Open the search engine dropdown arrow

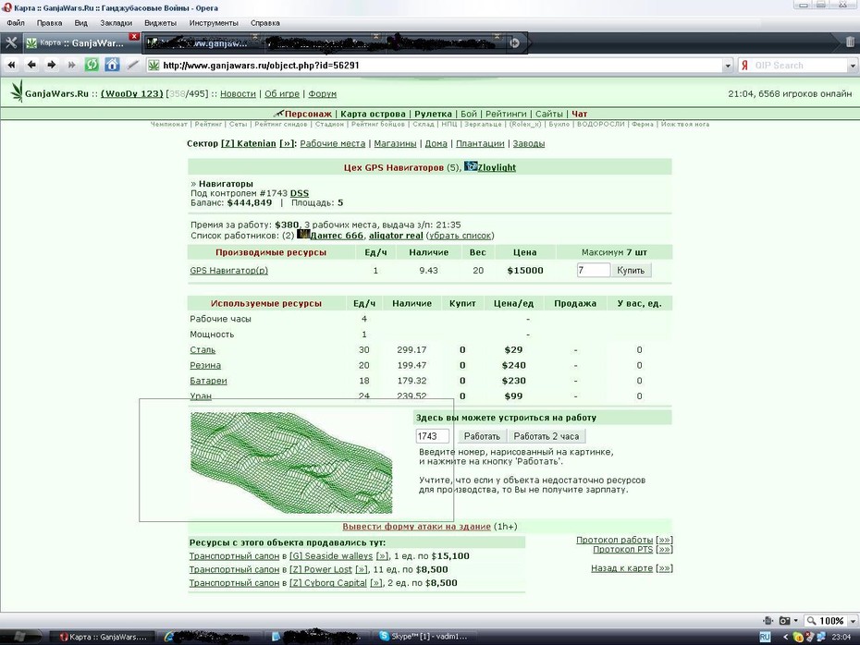(x=853, y=66)
